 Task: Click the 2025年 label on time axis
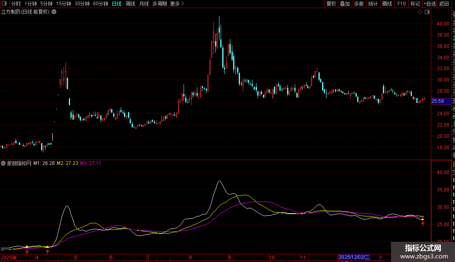(x=9, y=257)
